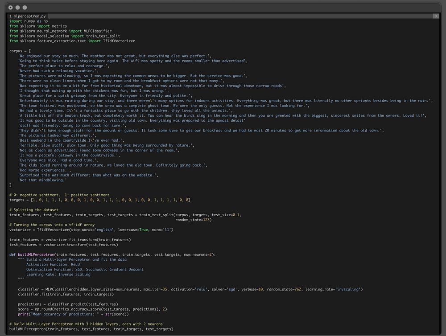Click the 'There were no clean linens' line
The image size is (446, 336).
[121, 81]
